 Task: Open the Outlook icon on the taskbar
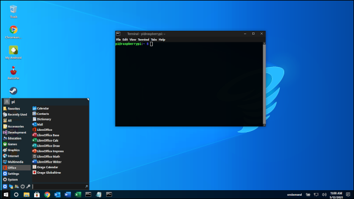coord(57,195)
